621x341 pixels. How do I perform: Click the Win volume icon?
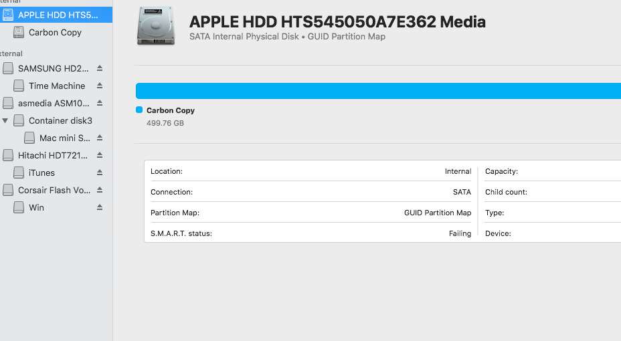tap(19, 208)
